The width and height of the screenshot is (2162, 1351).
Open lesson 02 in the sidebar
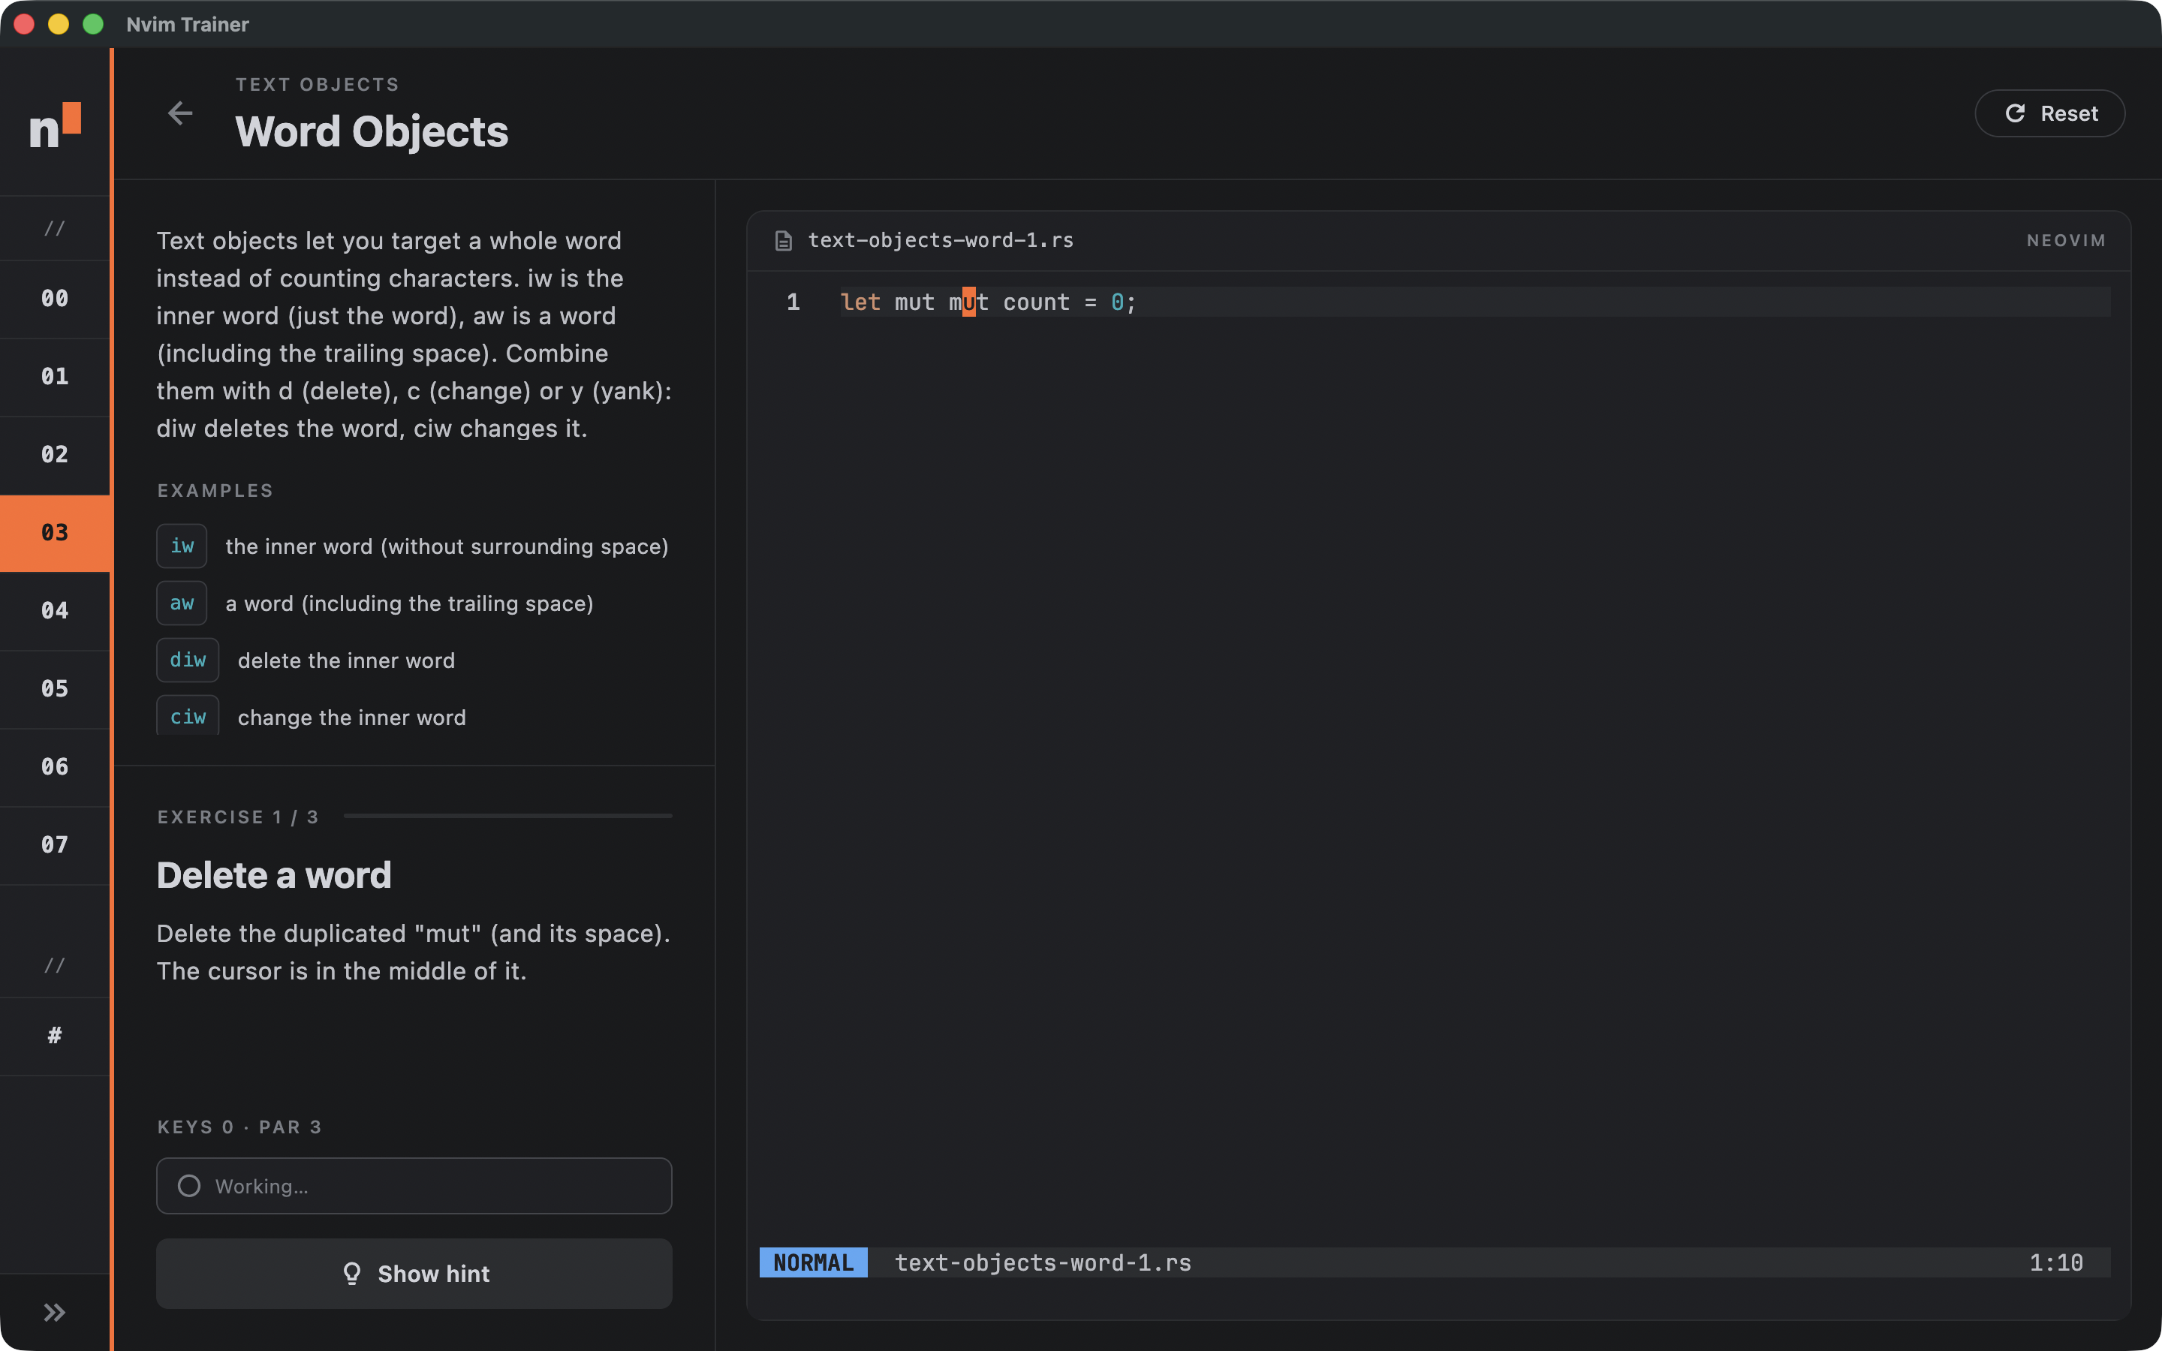tap(55, 454)
